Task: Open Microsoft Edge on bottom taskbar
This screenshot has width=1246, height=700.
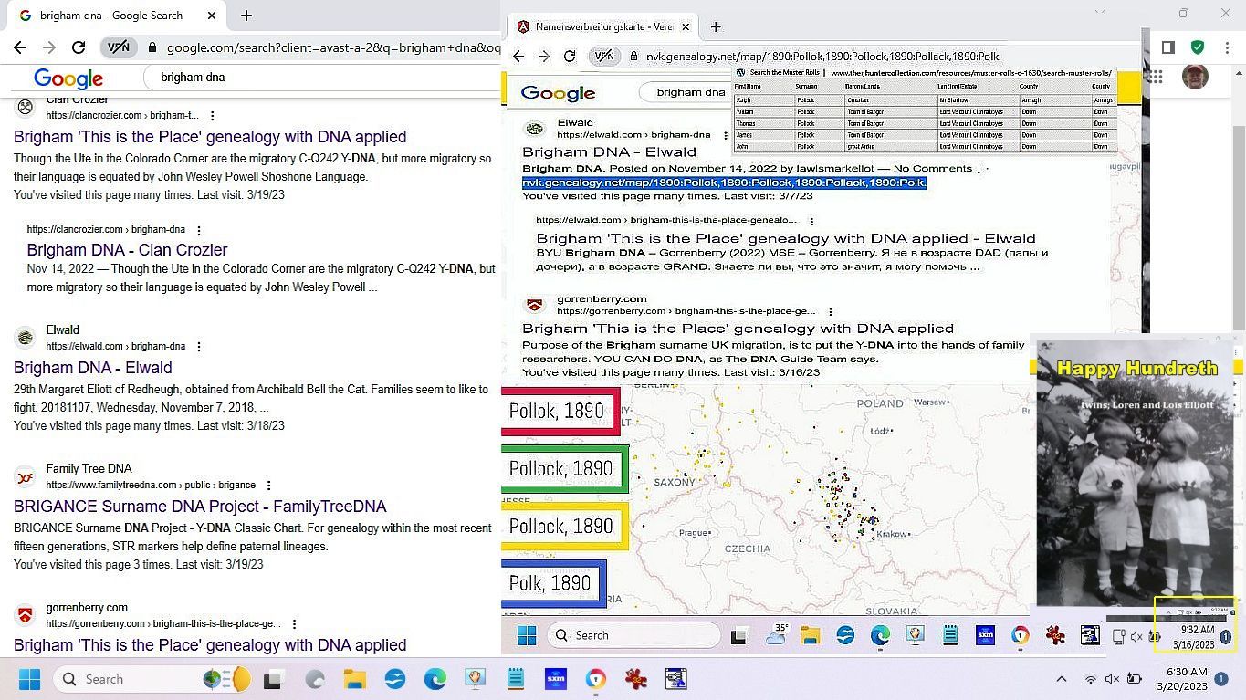Action: point(435,679)
